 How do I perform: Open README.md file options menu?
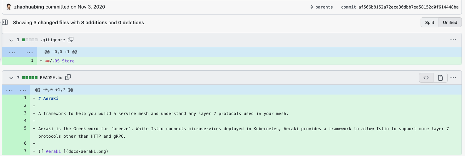coord(453,78)
